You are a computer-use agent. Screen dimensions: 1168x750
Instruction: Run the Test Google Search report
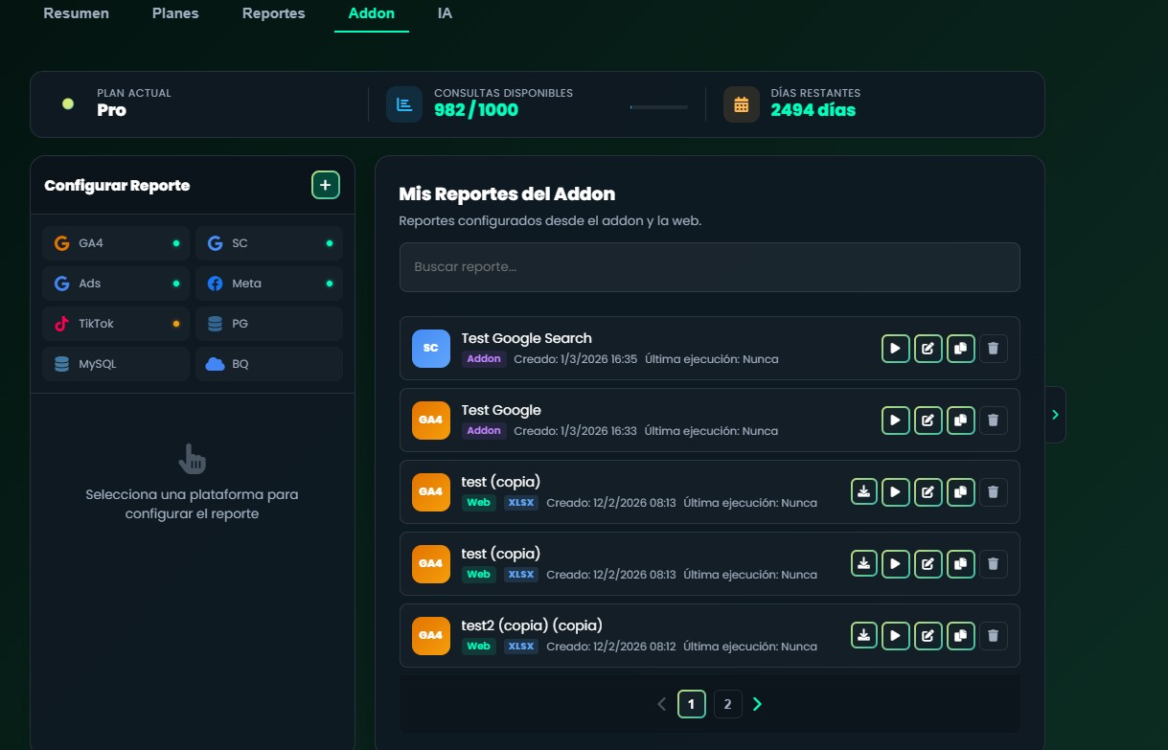coord(895,349)
